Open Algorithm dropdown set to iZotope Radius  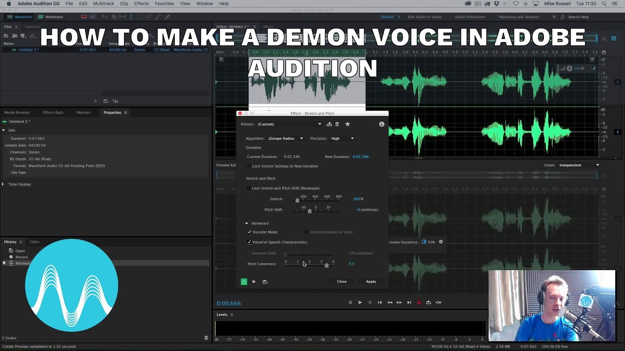click(x=286, y=138)
